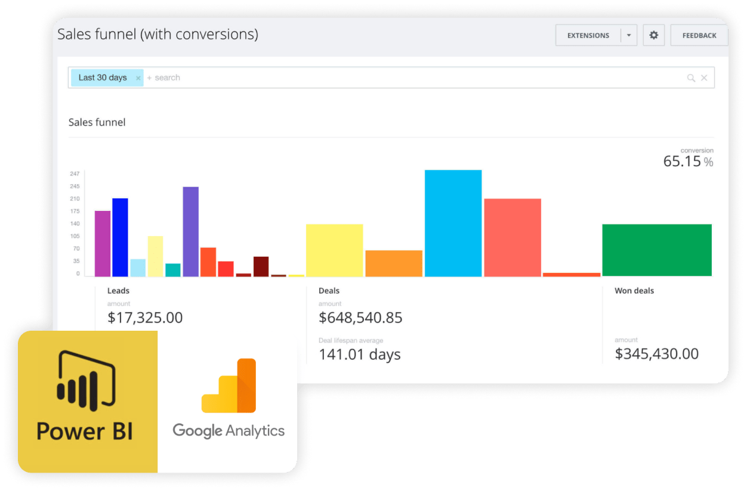Select the Last 30 days filter chip

coord(103,78)
